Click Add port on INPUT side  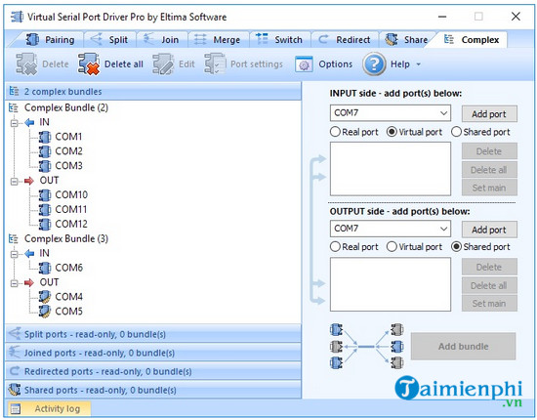(x=489, y=114)
